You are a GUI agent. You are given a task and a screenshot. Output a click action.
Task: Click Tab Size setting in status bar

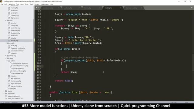point(174,102)
